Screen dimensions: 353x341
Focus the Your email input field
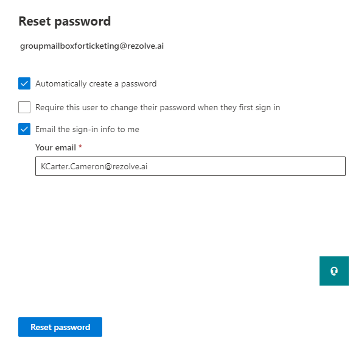click(x=190, y=166)
